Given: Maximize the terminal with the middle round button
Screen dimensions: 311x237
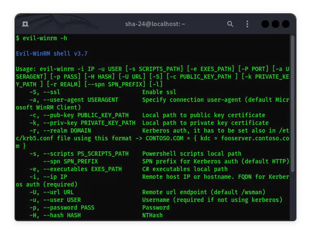Looking at the screenshot, I should coord(275,24).
